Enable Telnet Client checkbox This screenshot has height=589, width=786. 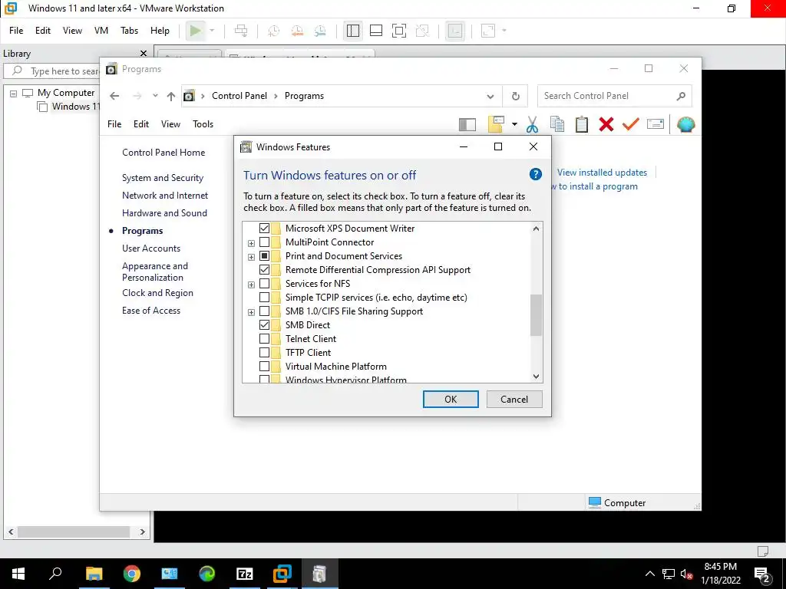coord(264,339)
